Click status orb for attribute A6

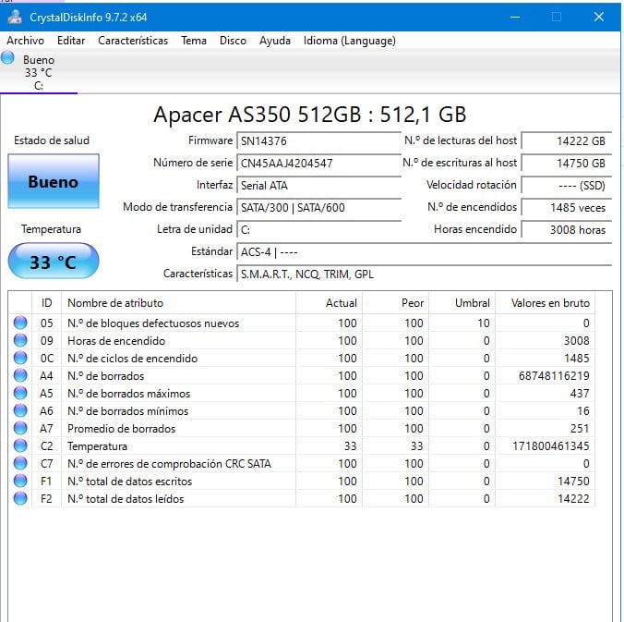(20, 410)
